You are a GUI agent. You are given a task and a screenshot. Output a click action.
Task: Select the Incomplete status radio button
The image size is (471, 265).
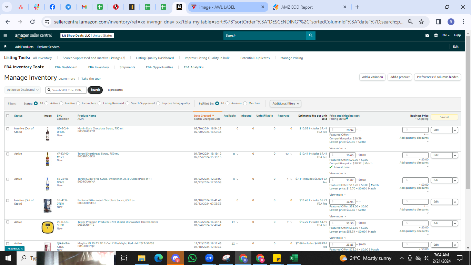point(78,103)
